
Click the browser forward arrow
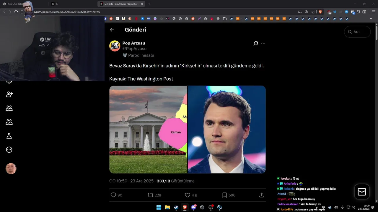click(x=10, y=12)
